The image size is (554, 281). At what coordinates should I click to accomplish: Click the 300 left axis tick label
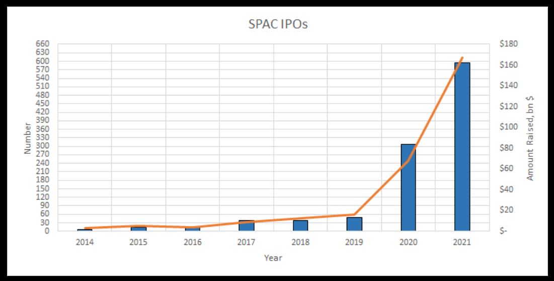pyautogui.click(x=43, y=146)
